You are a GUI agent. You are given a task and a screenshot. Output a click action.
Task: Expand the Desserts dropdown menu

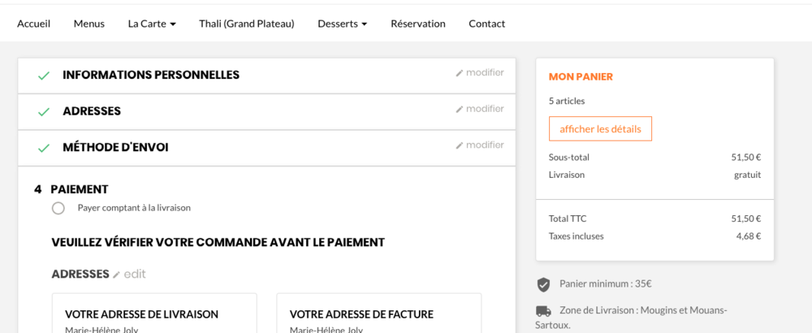pyautogui.click(x=342, y=24)
